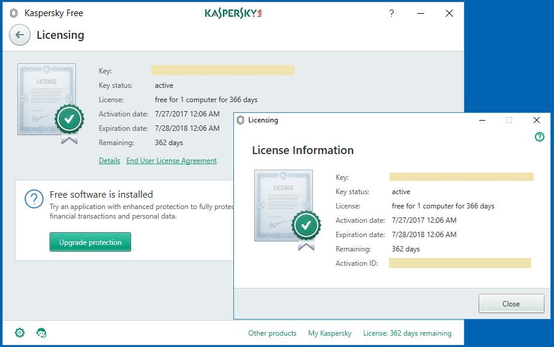Click the Kaspersky Lab logo
The height and width of the screenshot is (347, 554).
pyautogui.click(x=233, y=13)
